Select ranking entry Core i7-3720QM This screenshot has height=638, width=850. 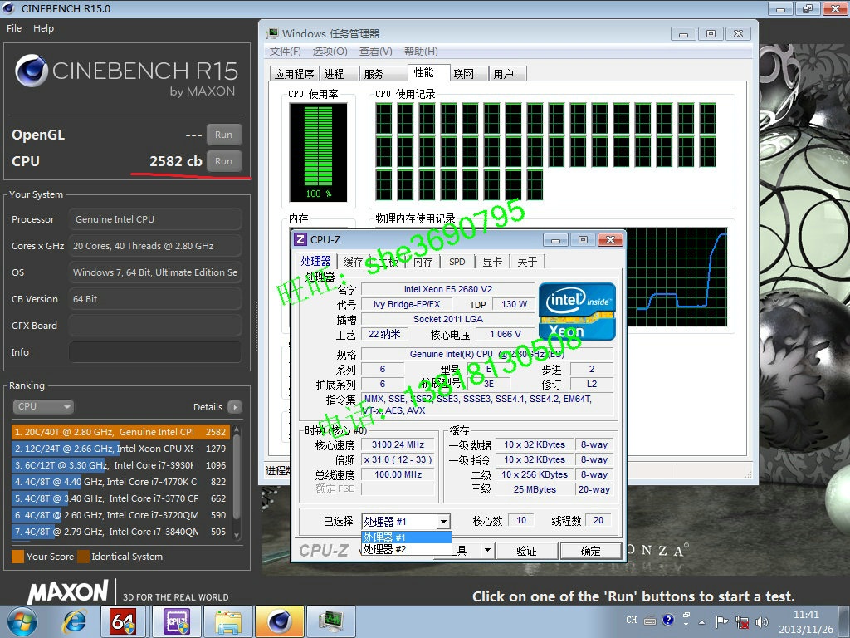pos(120,515)
